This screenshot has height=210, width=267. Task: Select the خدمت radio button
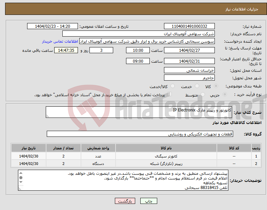[x=197, y=86]
